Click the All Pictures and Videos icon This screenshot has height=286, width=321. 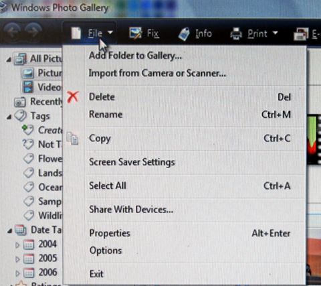(x=20, y=59)
